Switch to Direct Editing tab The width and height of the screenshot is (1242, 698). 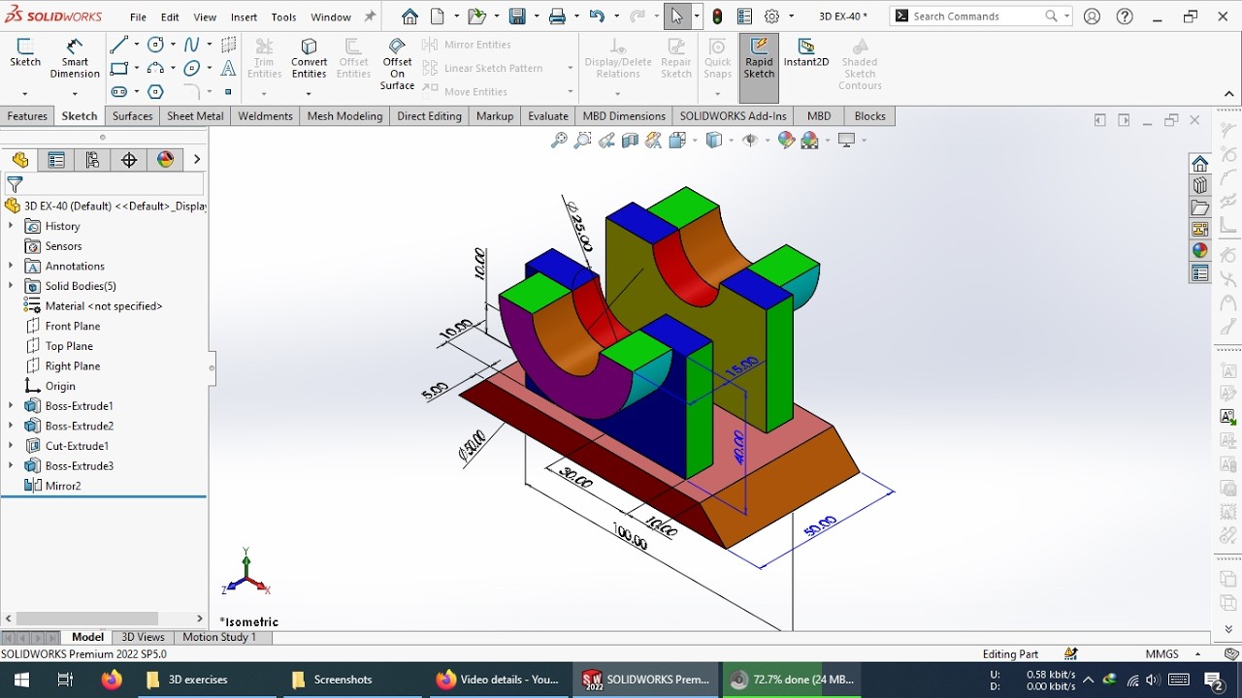click(429, 116)
